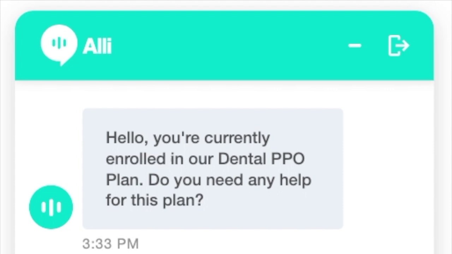
Task: Click the Dental PPO greeting message bubble
Action: point(213,169)
